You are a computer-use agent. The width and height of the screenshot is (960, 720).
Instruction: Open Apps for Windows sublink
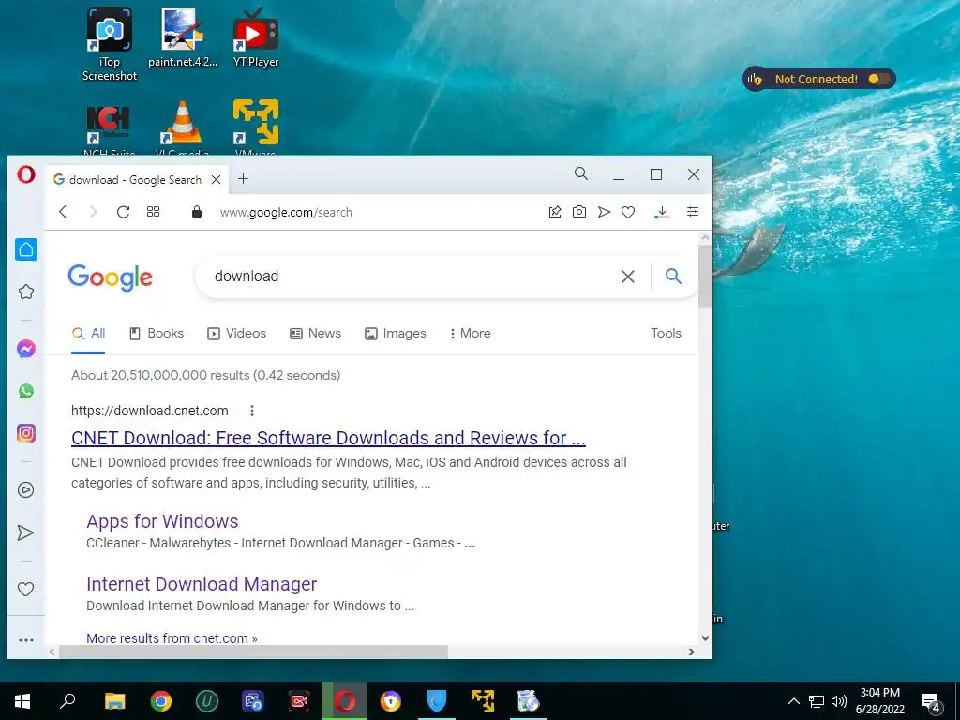[x=162, y=521]
